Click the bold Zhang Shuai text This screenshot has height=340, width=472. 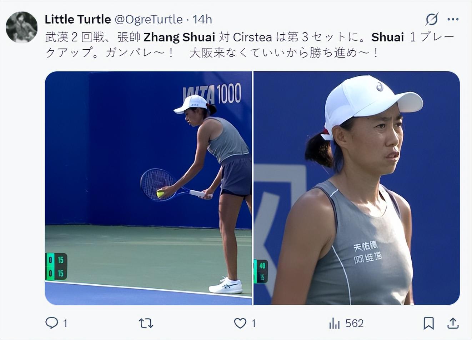point(179,37)
